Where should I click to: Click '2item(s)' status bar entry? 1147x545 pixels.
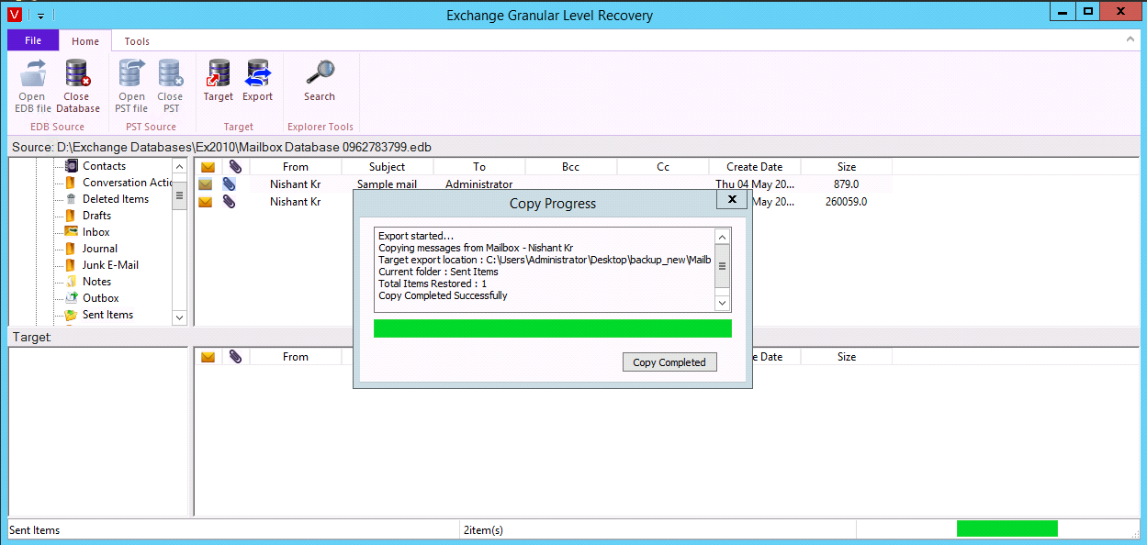pyautogui.click(x=484, y=529)
